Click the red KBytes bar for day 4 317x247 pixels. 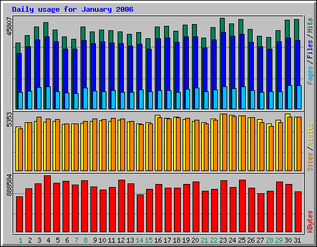pos(47,204)
